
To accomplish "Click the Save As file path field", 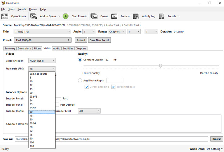I will click(x=111, y=139).
